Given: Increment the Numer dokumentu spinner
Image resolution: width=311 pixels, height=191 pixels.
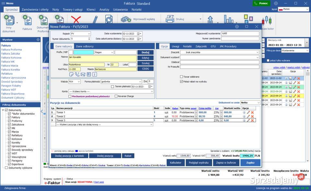Looking at the screenshot, I should click(89, 38).
